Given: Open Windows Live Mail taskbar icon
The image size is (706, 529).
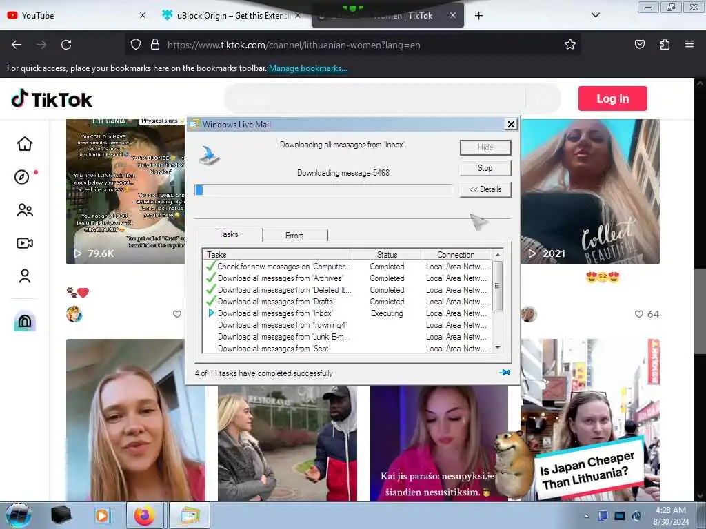Looking at the screenshot, I should click(190, 515).
